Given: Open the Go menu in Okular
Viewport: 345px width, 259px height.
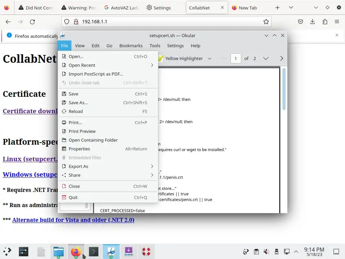Looking at the screenshot, I should (109, 46).
